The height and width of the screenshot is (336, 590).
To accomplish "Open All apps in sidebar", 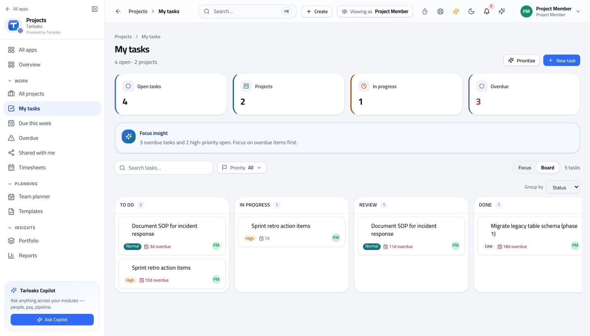I will point(52,50).
